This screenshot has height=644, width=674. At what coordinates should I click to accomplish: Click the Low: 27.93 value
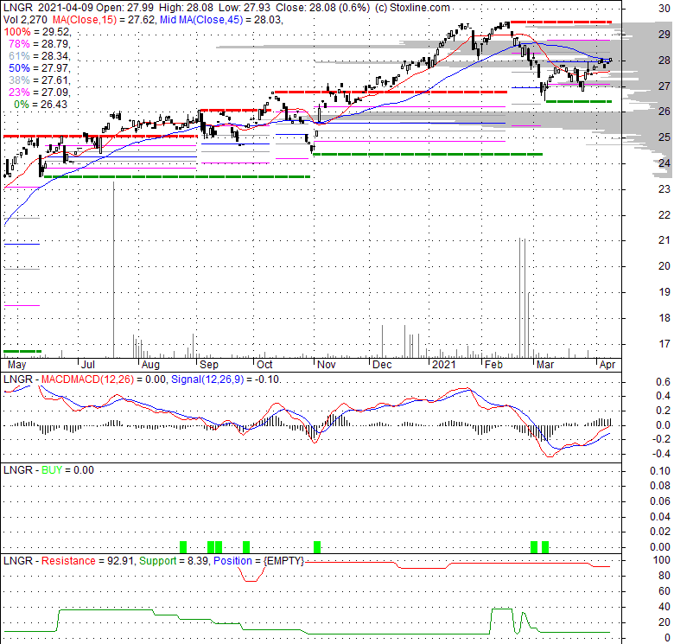pyautogui.click(x=245, y=8)
